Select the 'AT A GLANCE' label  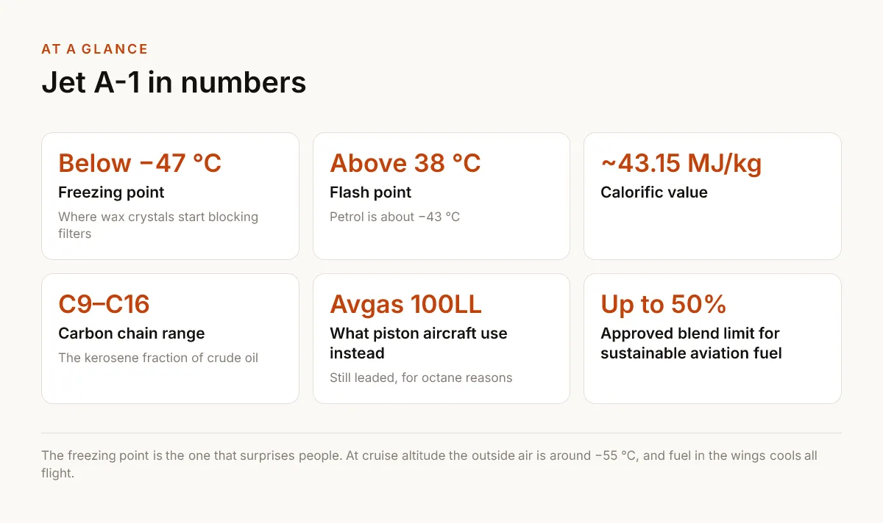95,49
